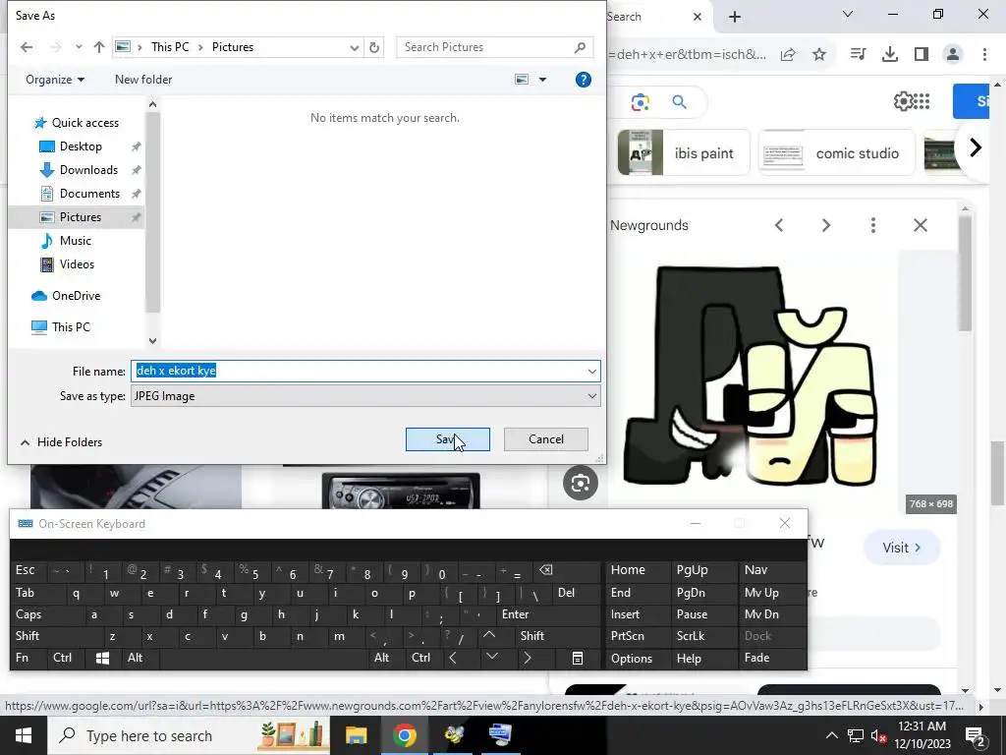The image size is (1006, 755).
Task: Select Pictures in navigation pane
Action: click(x=81, y=217)
